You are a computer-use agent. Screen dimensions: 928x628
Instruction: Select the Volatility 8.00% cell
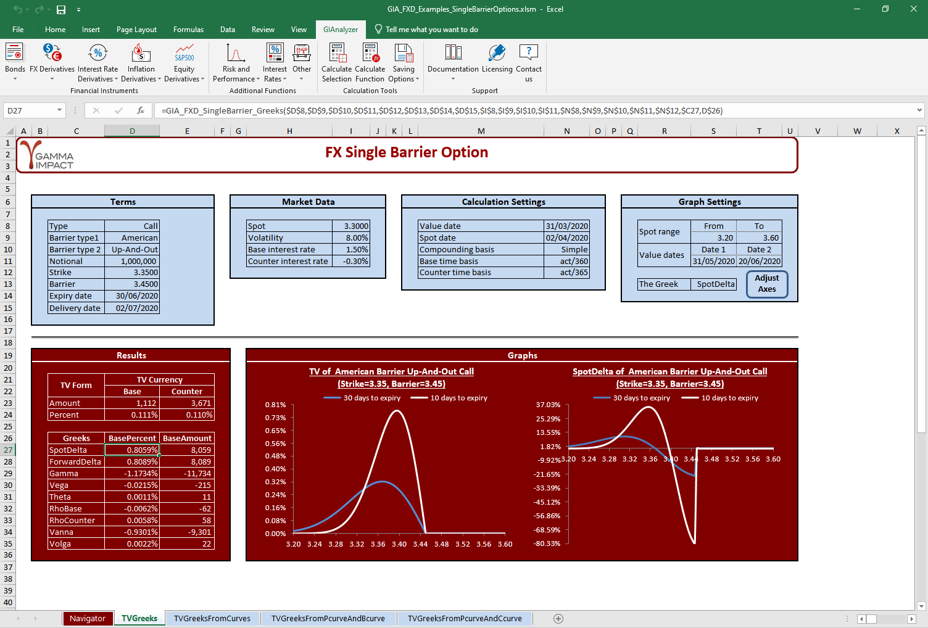[350, 238]
